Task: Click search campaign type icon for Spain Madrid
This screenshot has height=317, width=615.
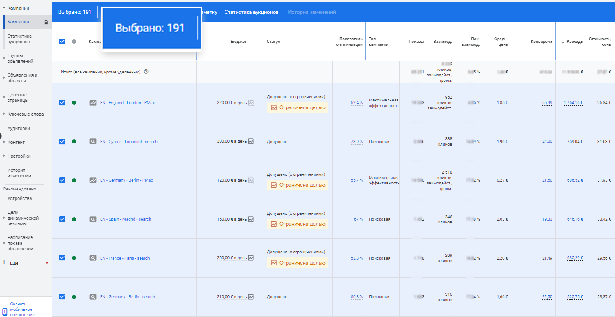Action: (x=93, y=219)
